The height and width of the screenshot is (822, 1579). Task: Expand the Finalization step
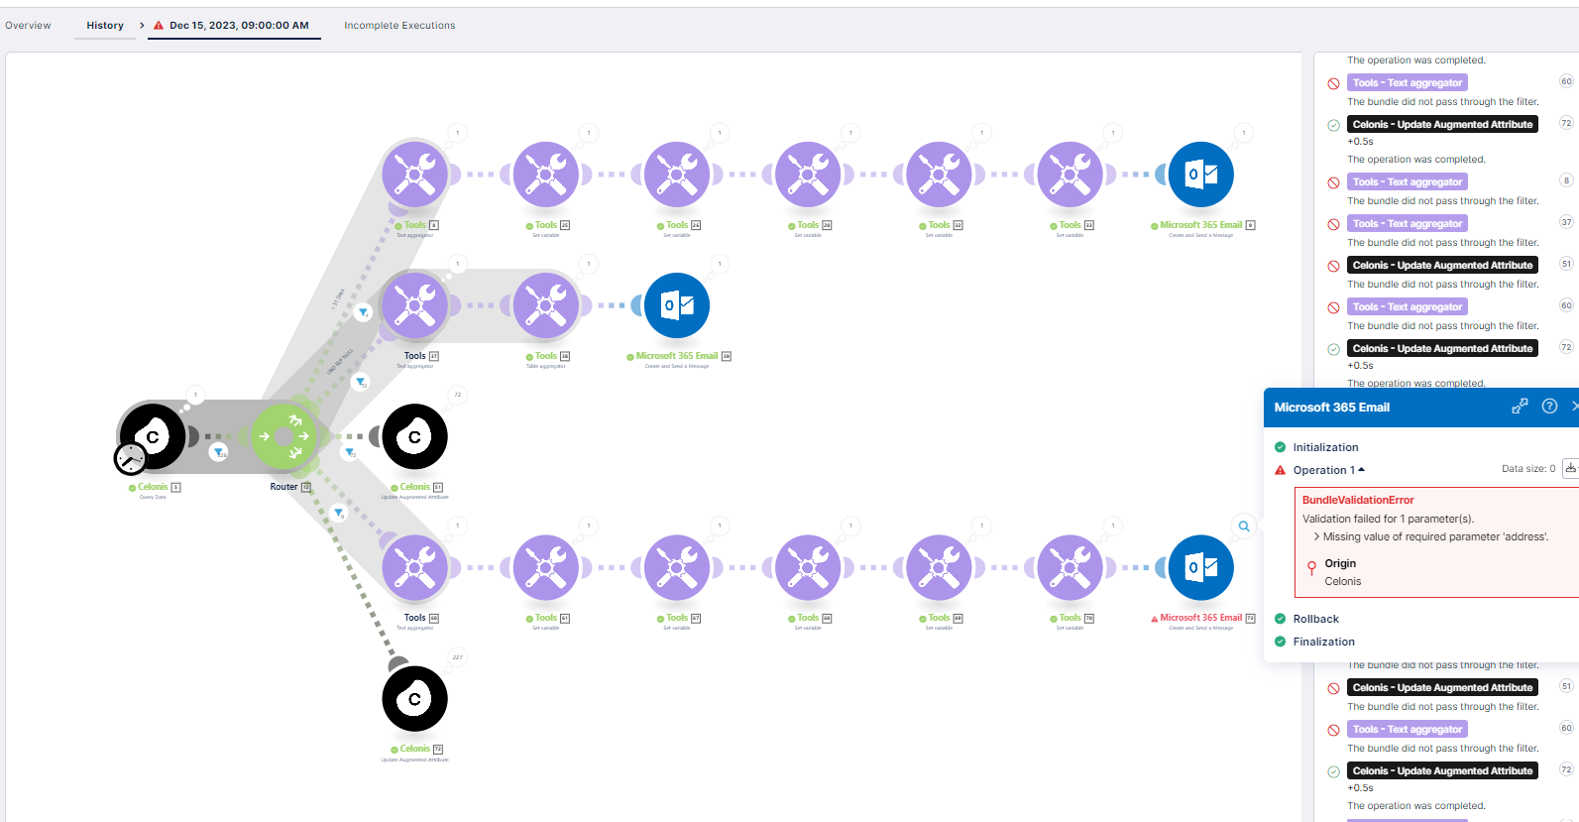(x=1323, y=642)
